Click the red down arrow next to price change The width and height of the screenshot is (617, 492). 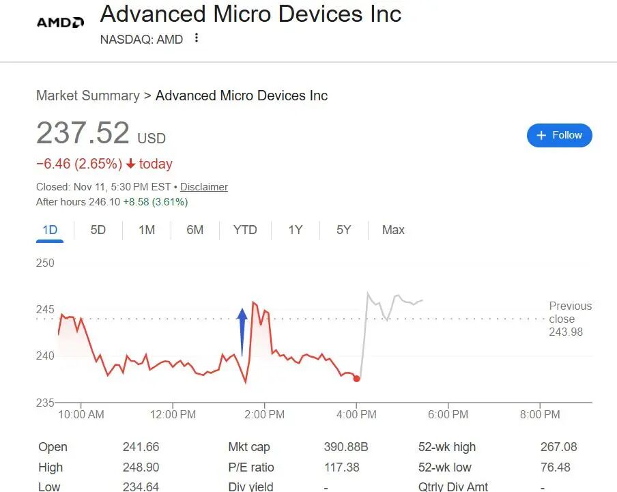tap(130, 164)
